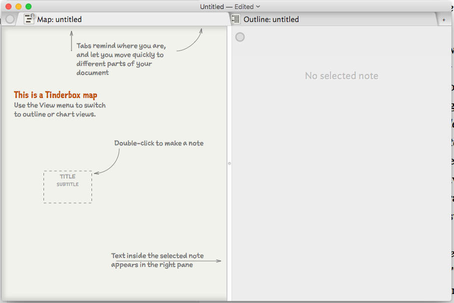Click the pane splitter handle dot

229,163
